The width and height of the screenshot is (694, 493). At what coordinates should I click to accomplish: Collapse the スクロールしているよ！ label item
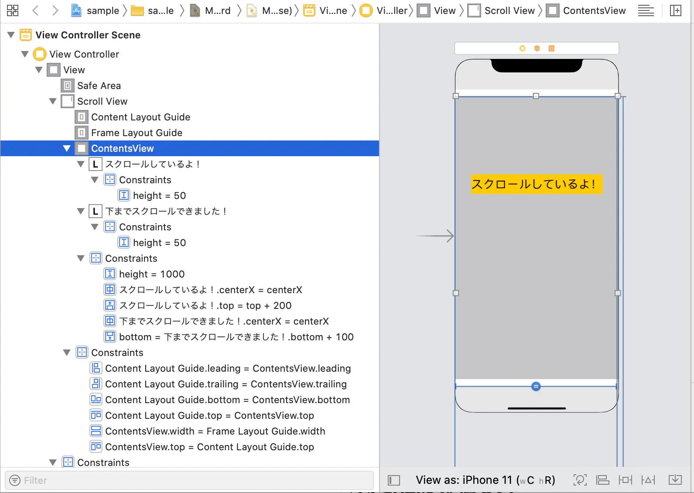click(81, 164)
